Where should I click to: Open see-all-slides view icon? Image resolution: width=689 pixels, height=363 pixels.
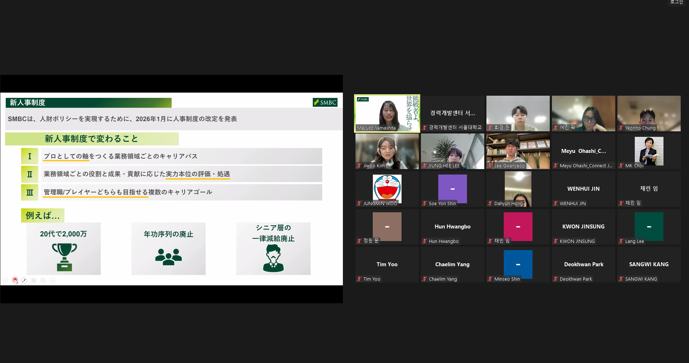click(33, 281)
